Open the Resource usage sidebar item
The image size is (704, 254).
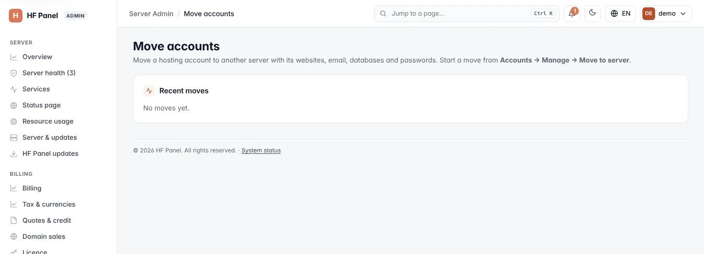click(x=59, y=121)
